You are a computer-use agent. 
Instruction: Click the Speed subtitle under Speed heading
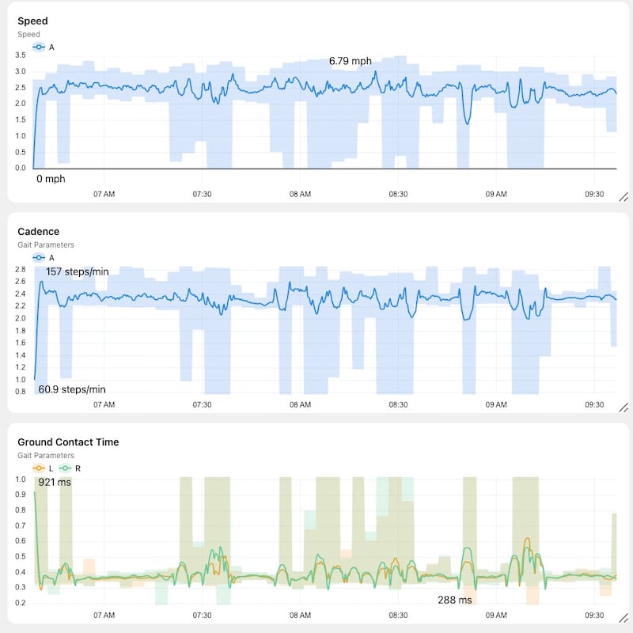tap(28, 34)
